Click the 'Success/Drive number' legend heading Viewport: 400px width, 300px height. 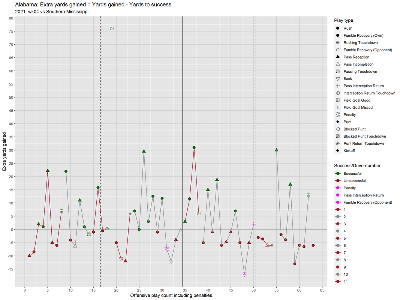tap(357, 165)
